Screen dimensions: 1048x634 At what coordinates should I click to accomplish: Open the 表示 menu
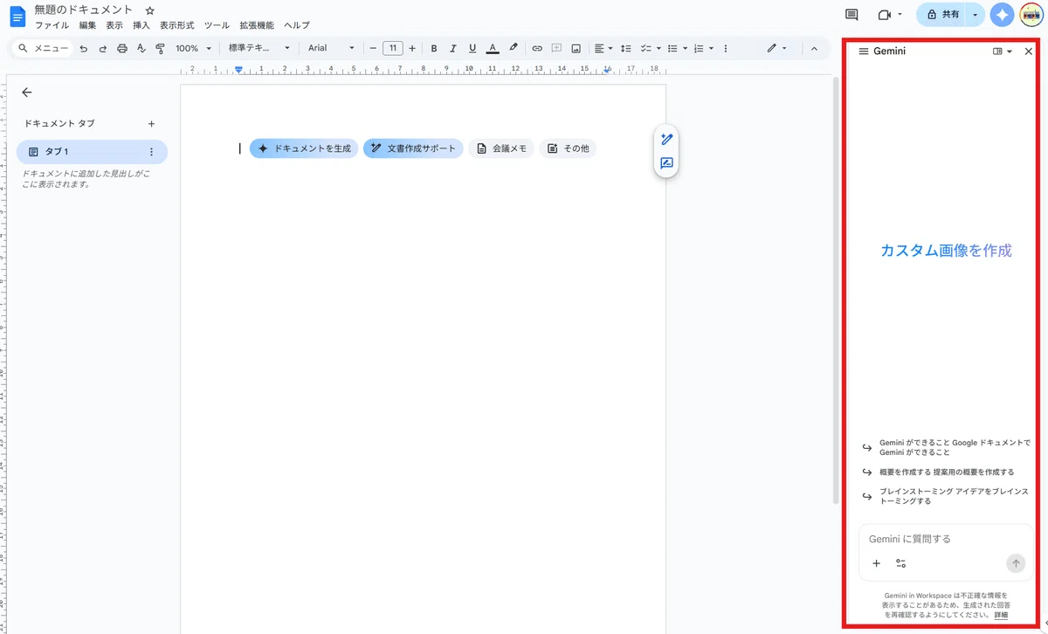pyautogui.click(x=114, y=25)
